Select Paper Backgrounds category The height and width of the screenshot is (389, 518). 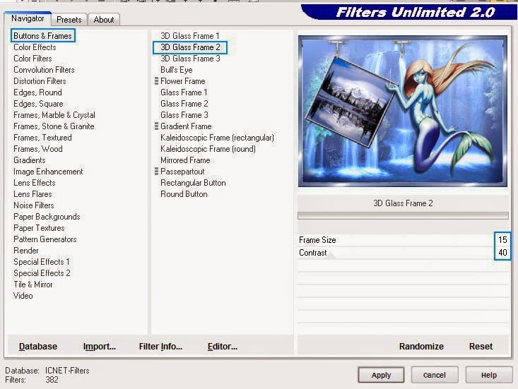coord(47,217)
